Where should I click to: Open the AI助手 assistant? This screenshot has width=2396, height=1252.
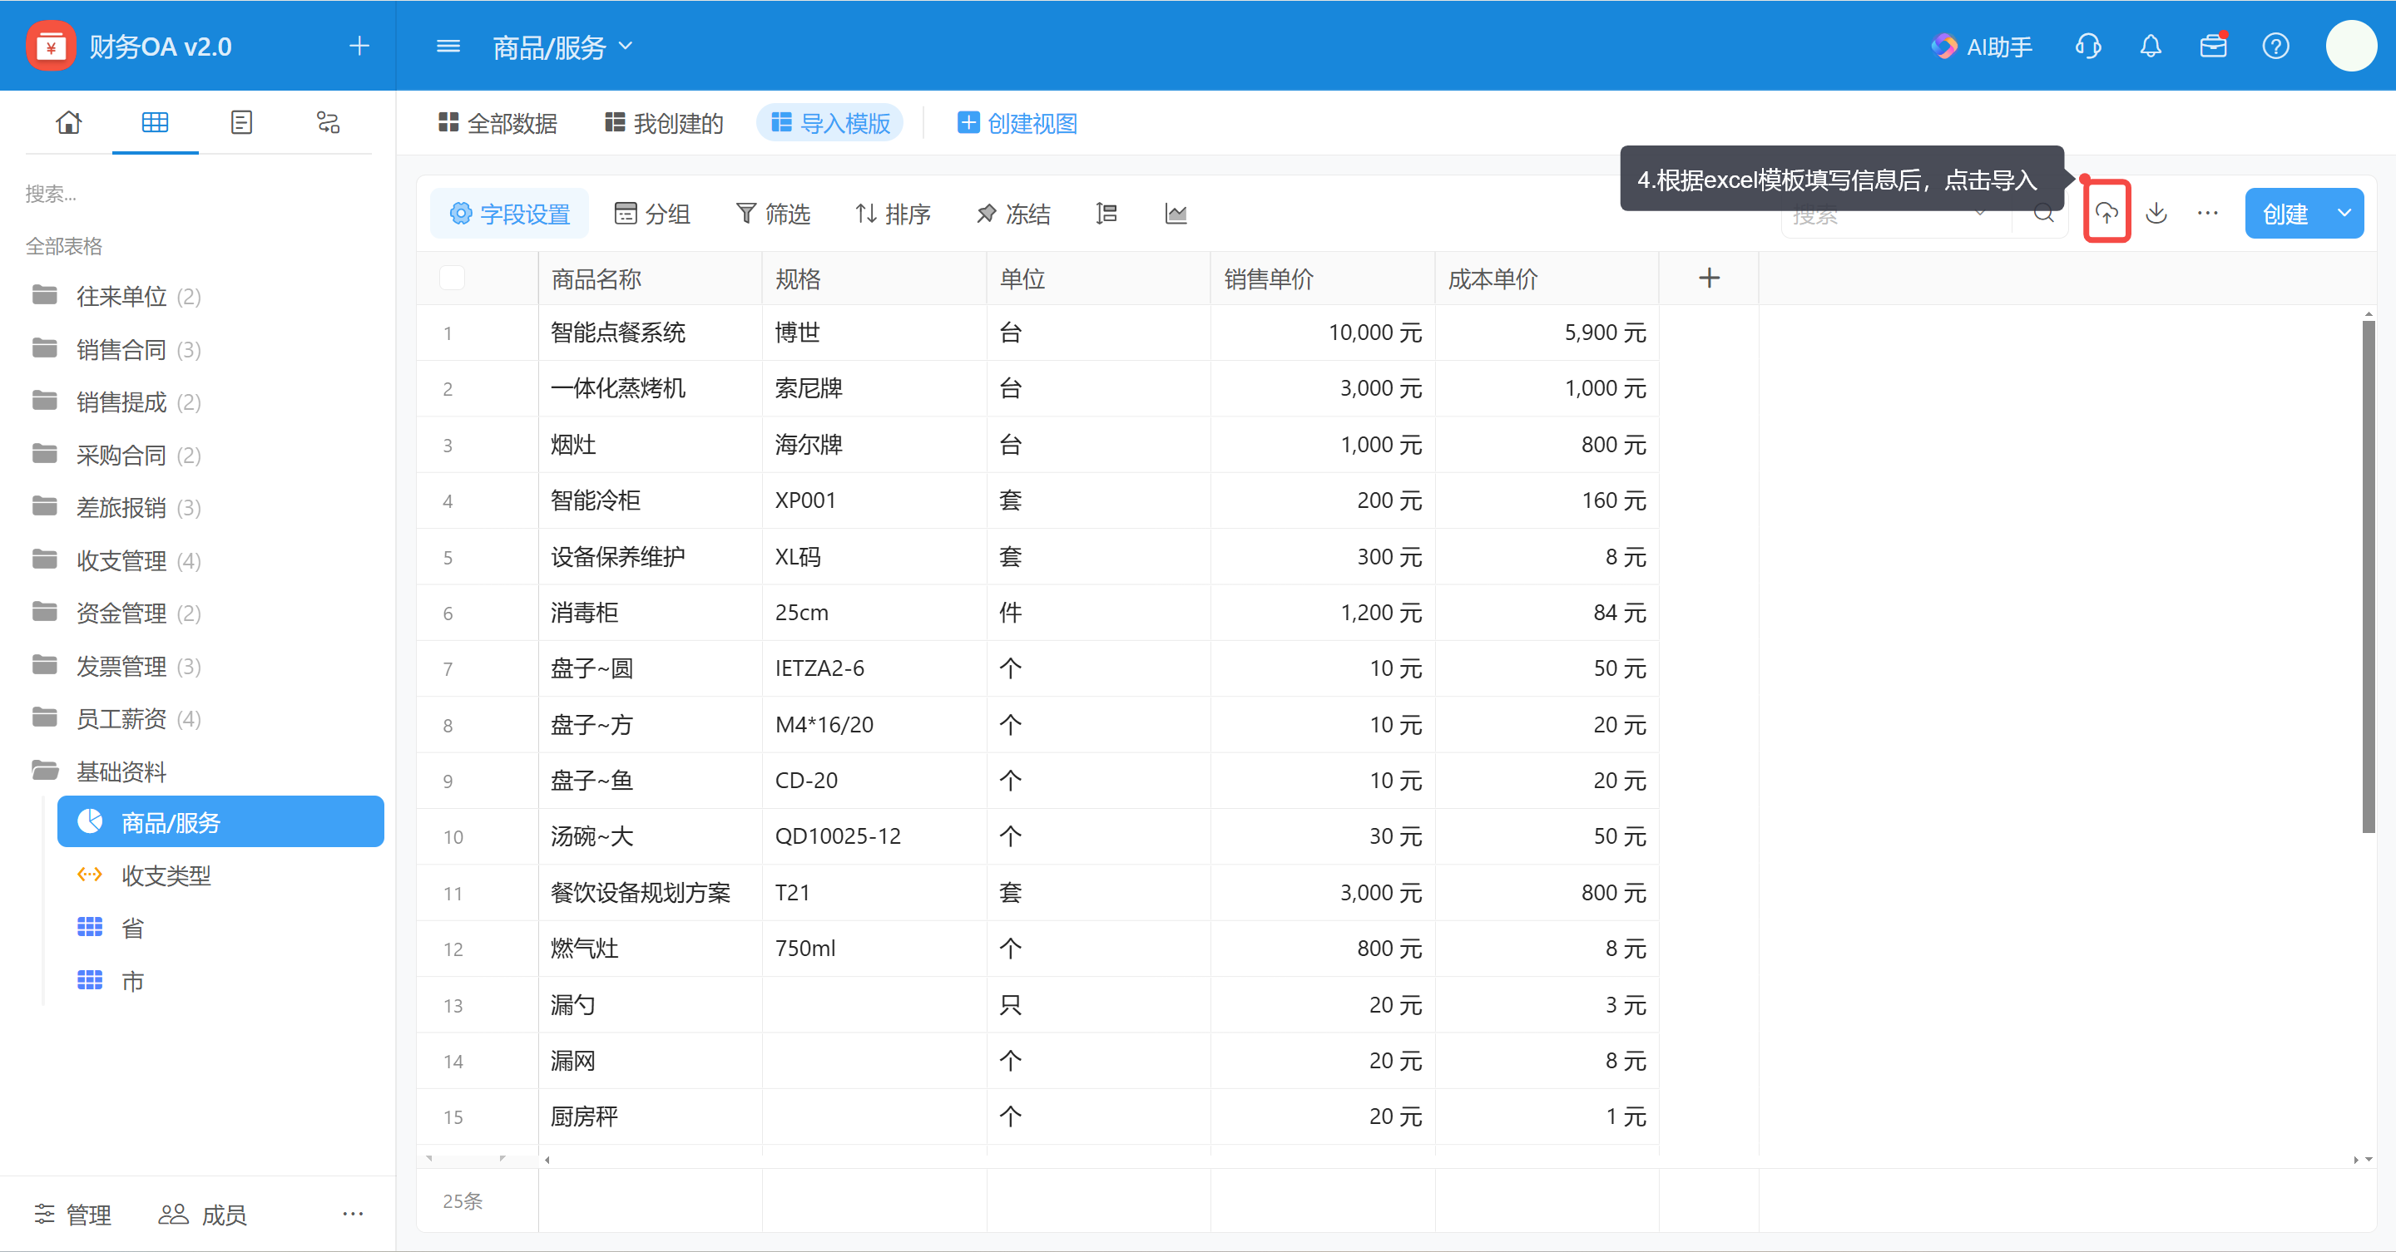[x=1981, y=47]
